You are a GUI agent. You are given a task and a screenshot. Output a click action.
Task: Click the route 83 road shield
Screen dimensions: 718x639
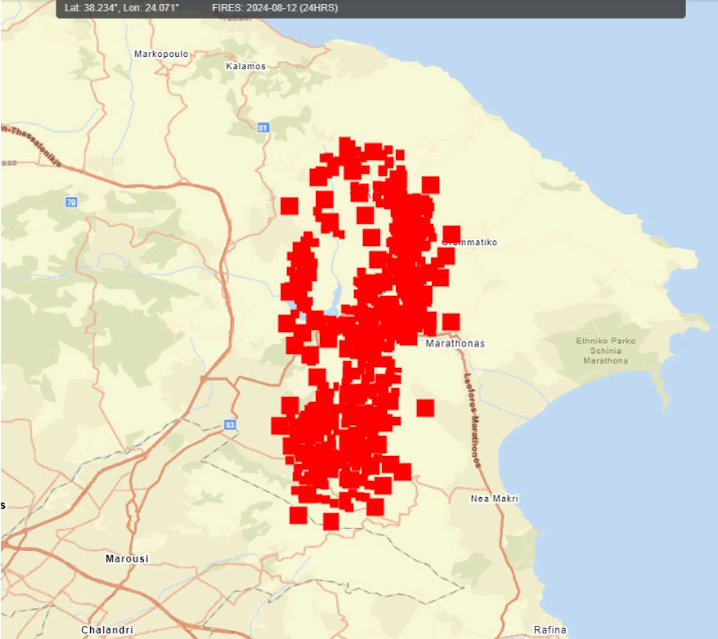click(x=230, y=425)
